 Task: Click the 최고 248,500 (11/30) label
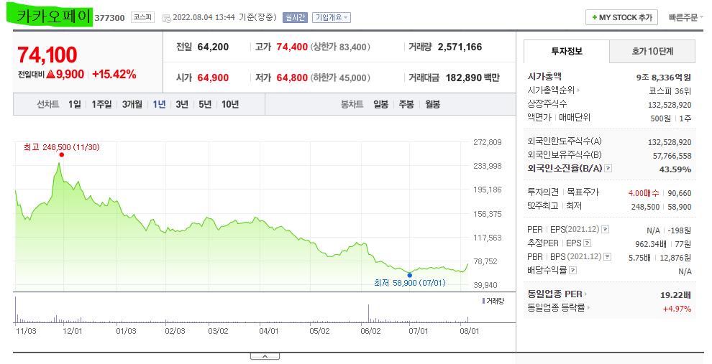[x=61, y=147]
